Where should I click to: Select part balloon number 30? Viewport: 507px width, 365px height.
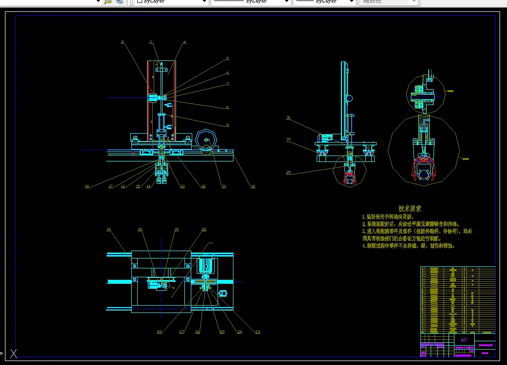coord(288,140)
